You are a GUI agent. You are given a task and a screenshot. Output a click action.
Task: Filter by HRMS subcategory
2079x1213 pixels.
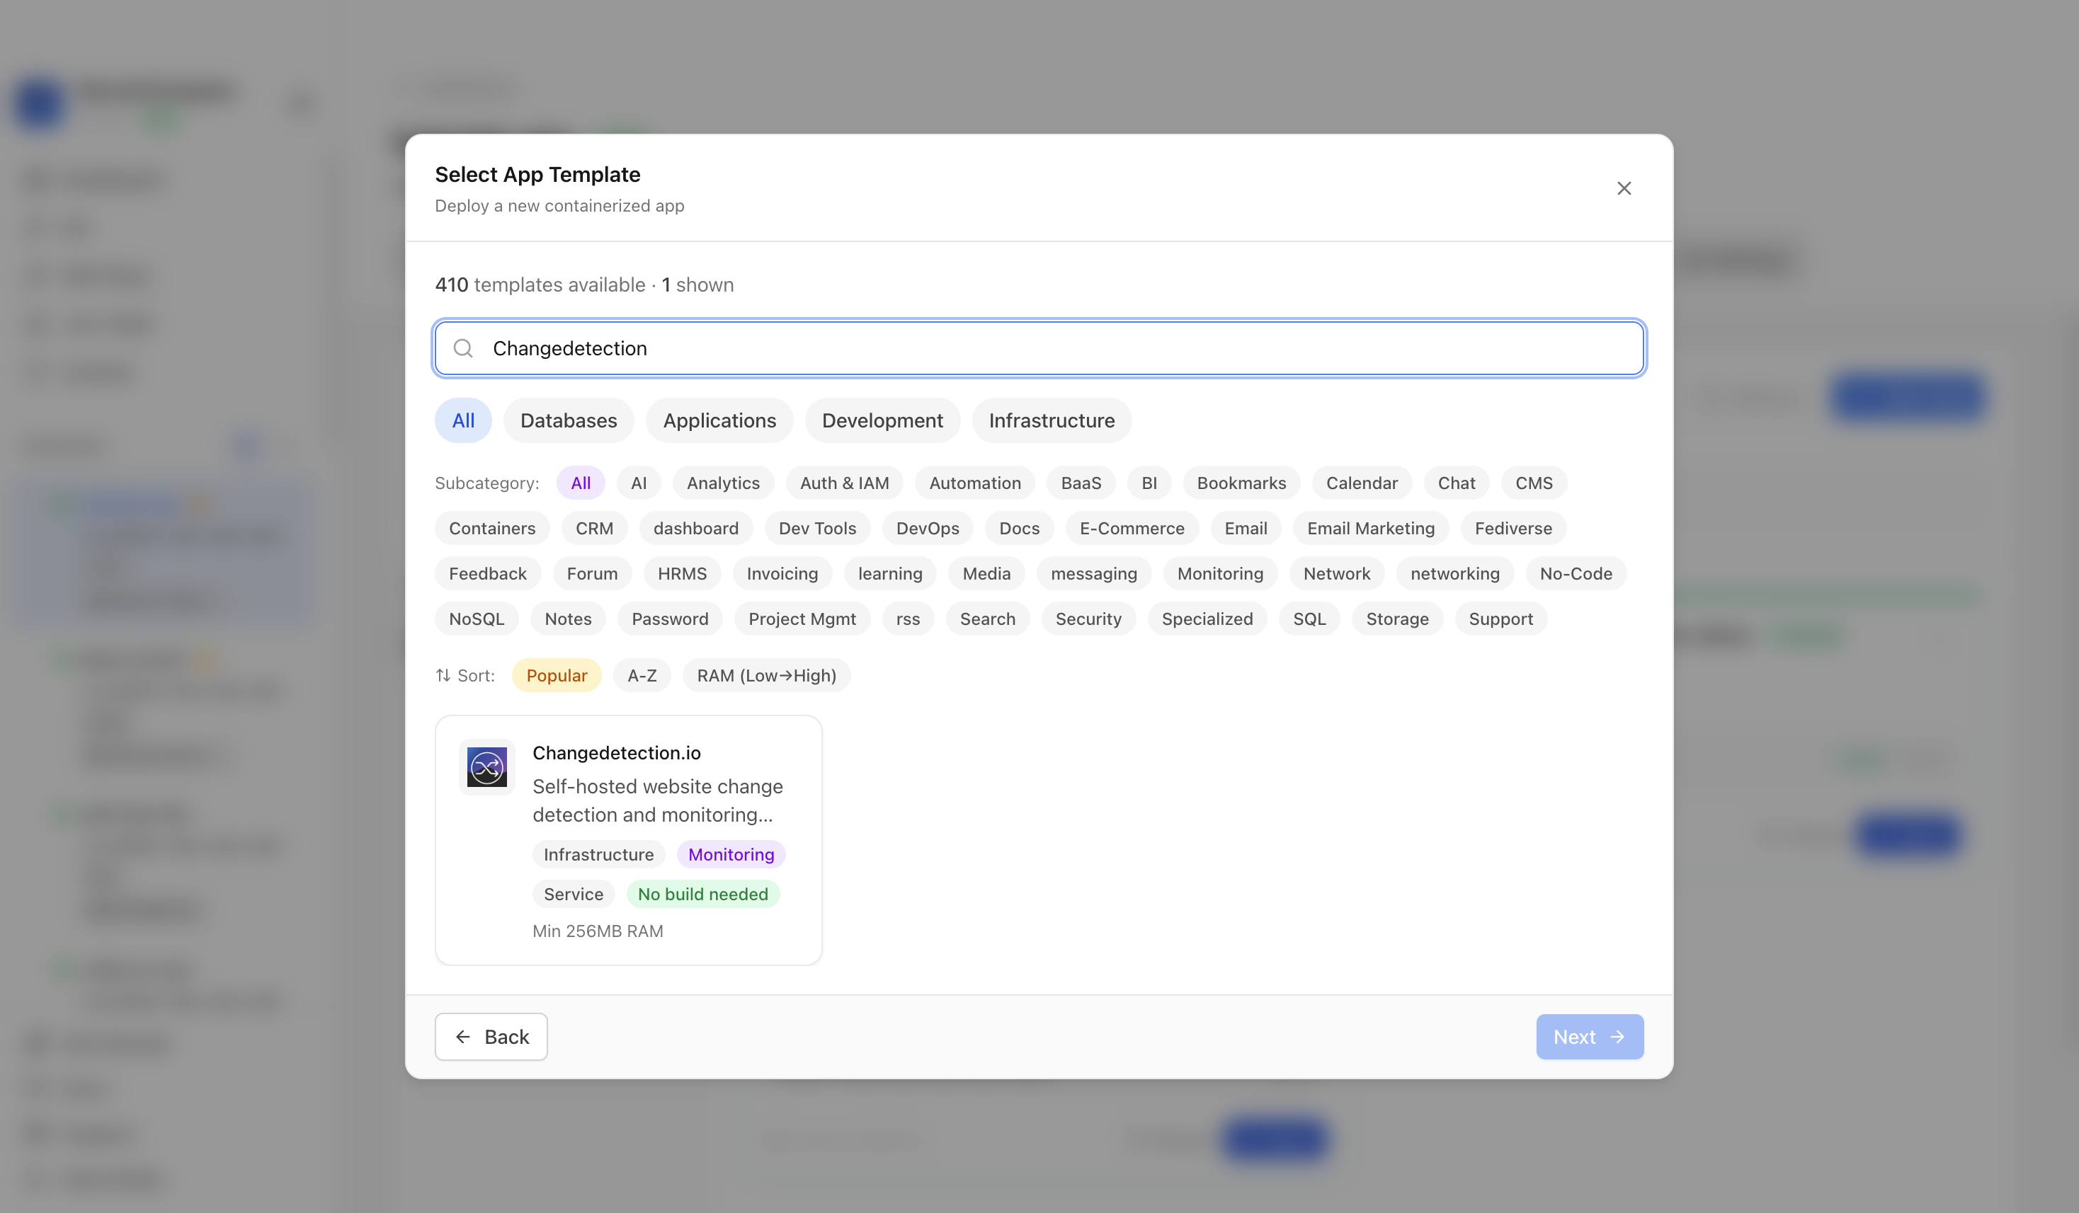pyautogui.click(x=681, y=573)
